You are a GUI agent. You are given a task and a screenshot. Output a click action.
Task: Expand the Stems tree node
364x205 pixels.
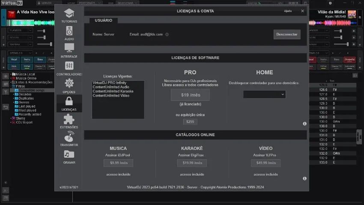pyautogui.click(x=11, y=118)
